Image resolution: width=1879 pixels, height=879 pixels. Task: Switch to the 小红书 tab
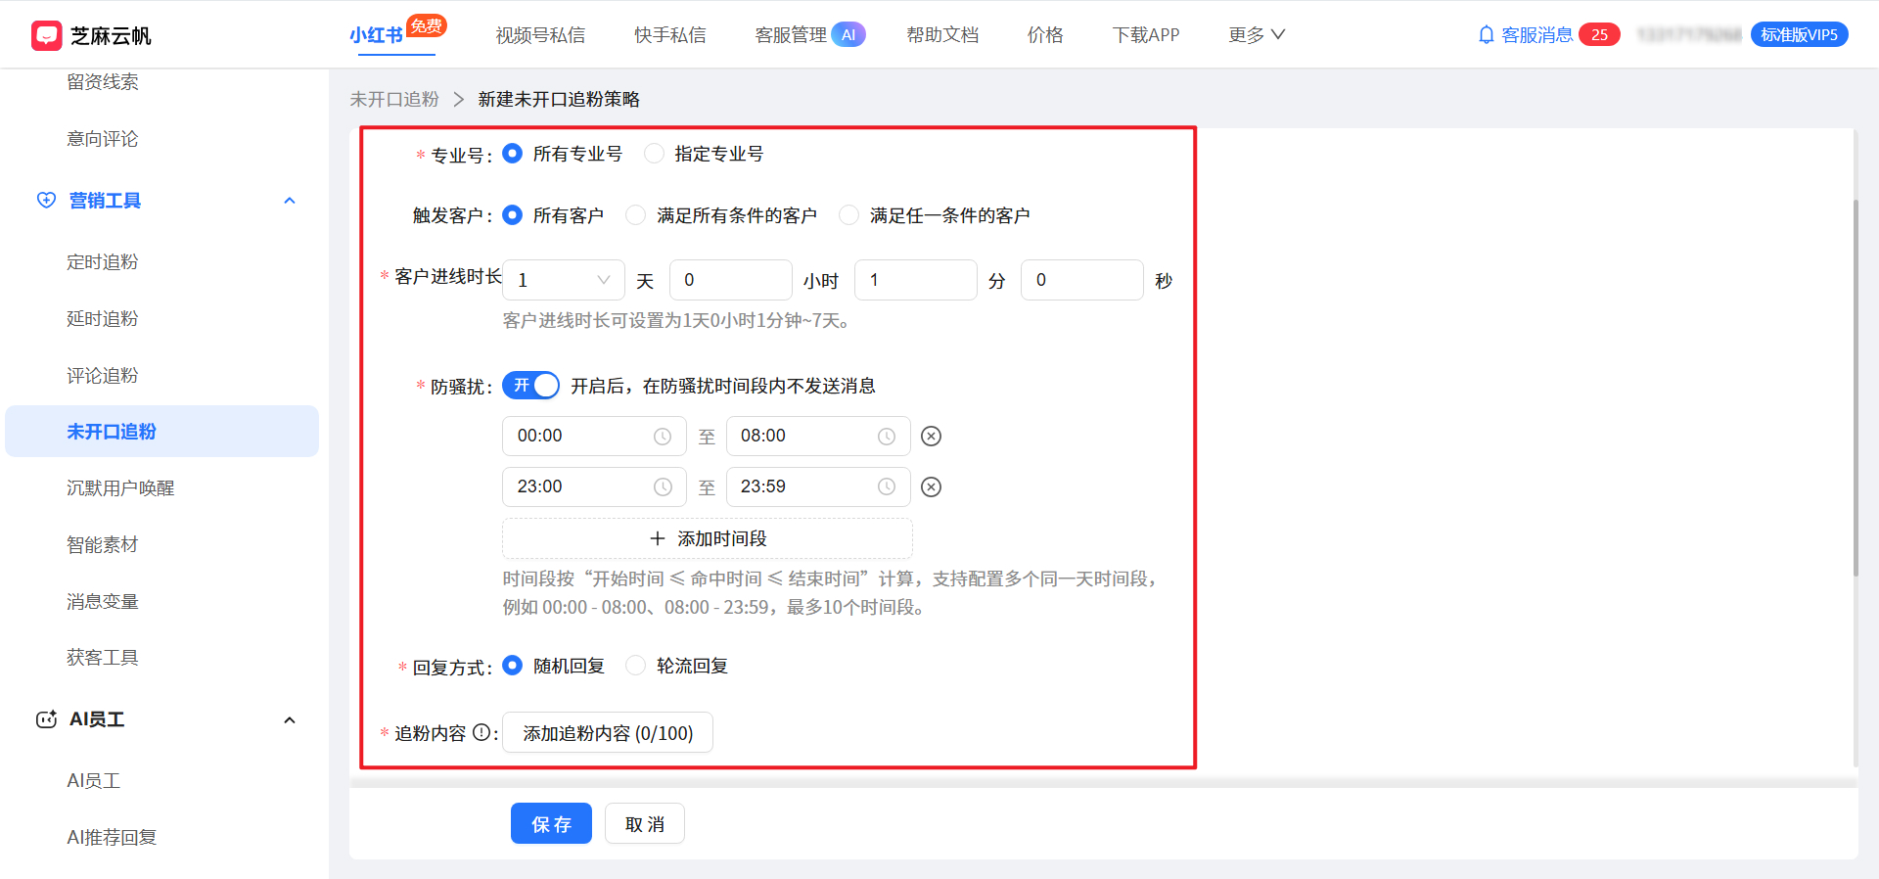[377, 35]
